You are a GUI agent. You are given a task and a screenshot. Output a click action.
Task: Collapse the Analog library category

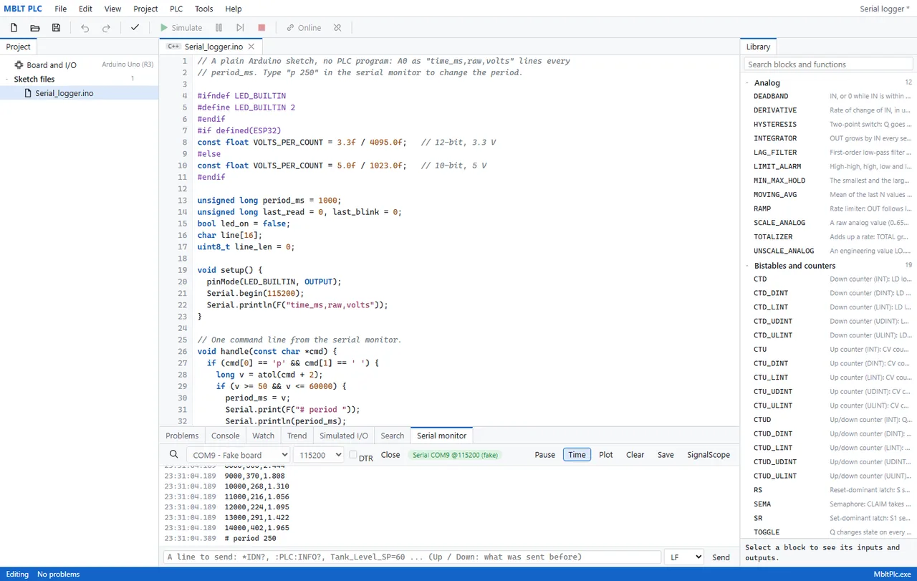[748, 83]
